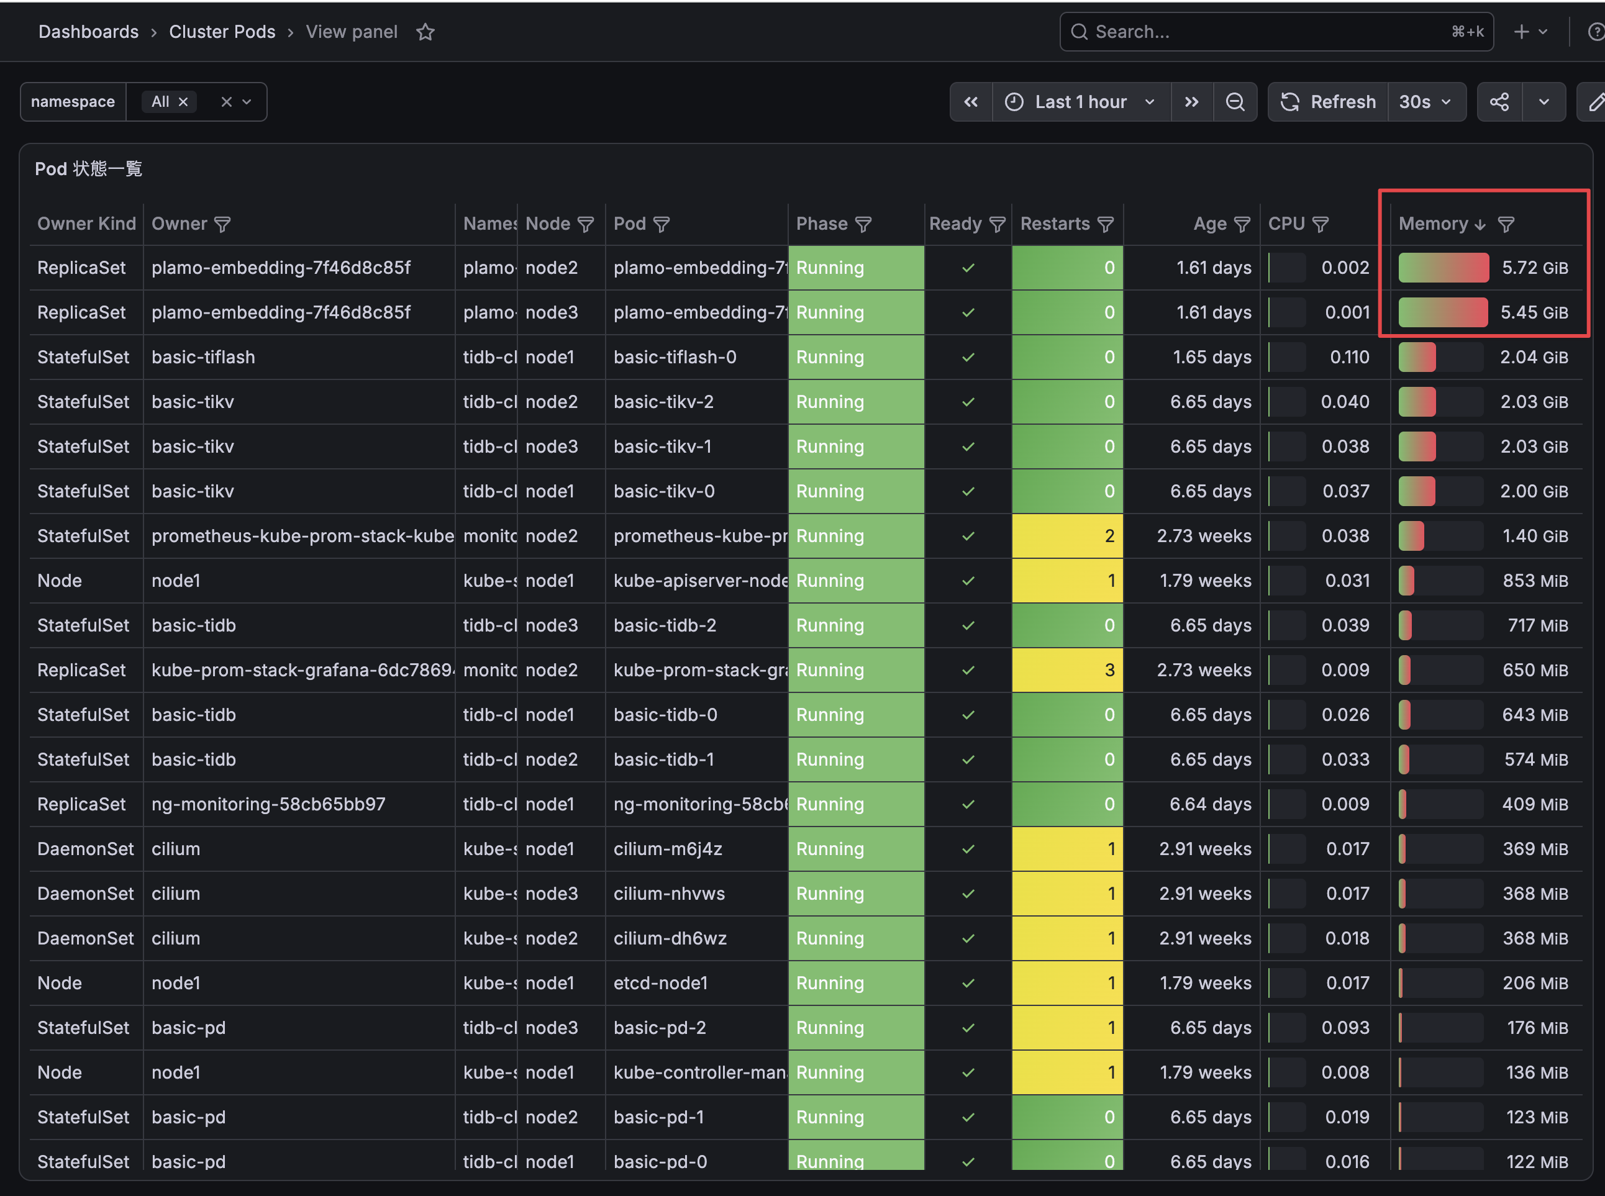Image resolution: width=1605 pixels, height=1196 pixels.
Task: Sort by the Age column header
Action: [1210, 224]
